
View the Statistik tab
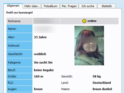pyautogui.click(x=107, y=6)
